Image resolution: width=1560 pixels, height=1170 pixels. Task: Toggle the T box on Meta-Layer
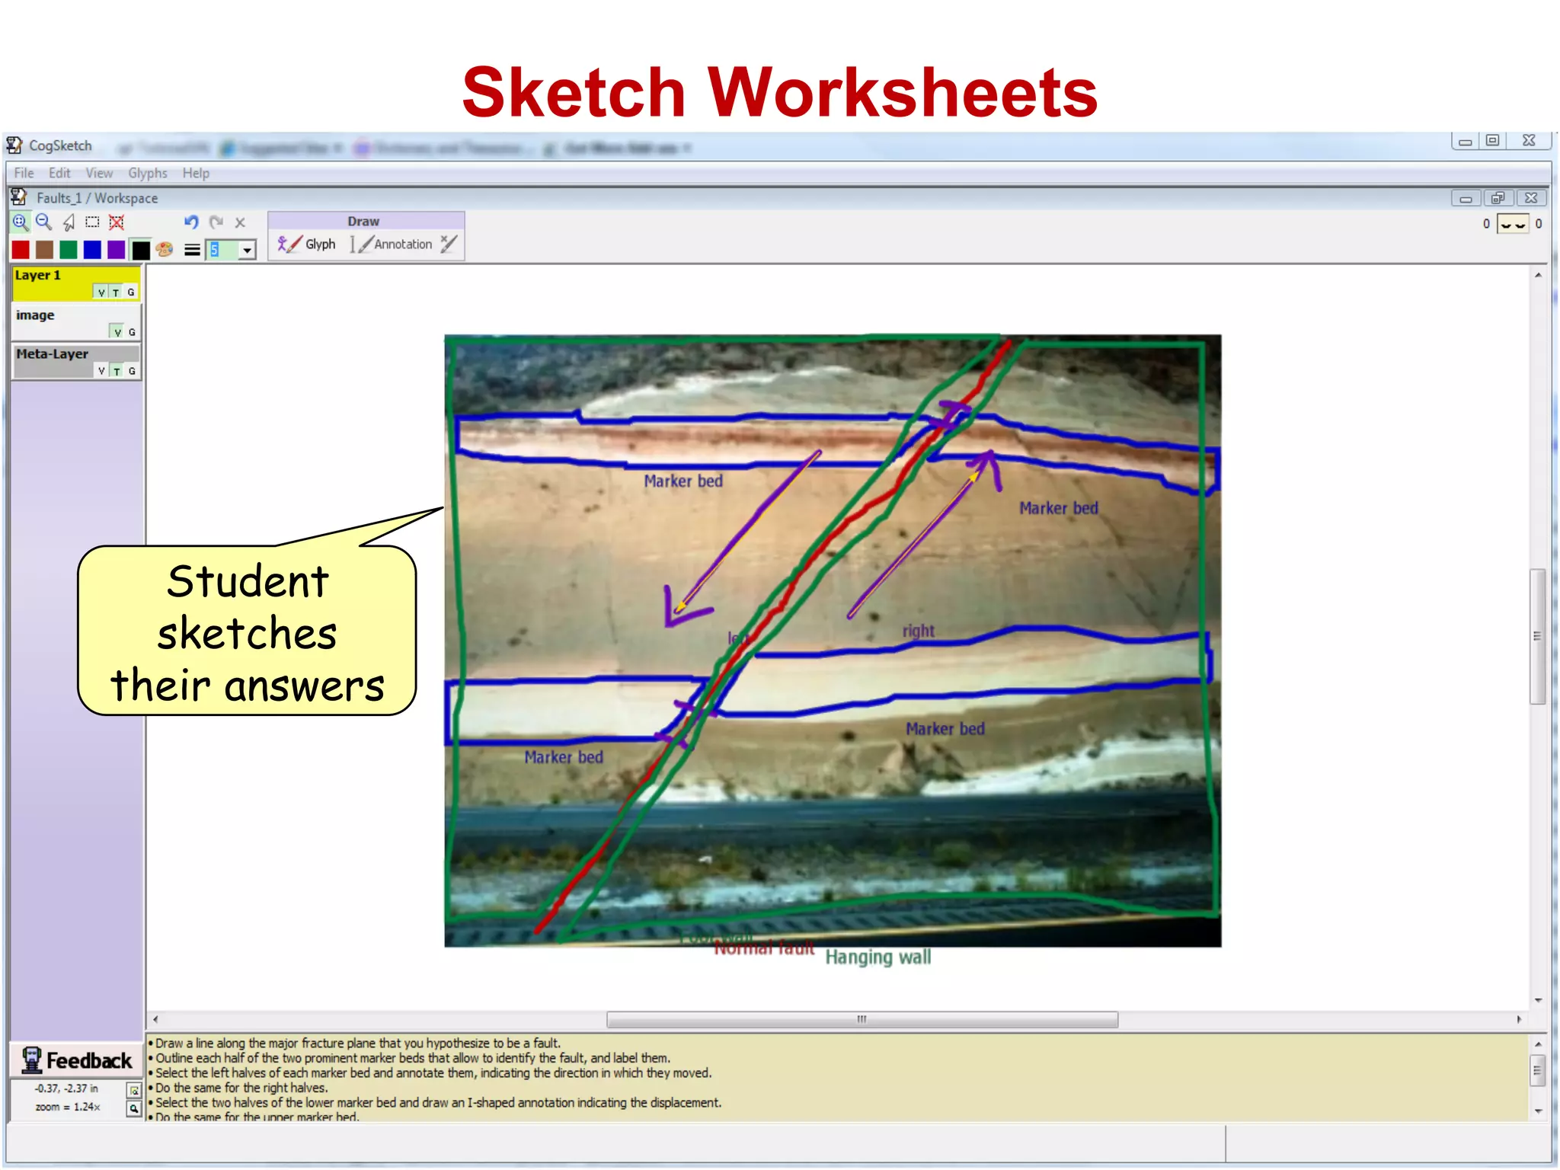pyautogui.click(x=117, y=371)
